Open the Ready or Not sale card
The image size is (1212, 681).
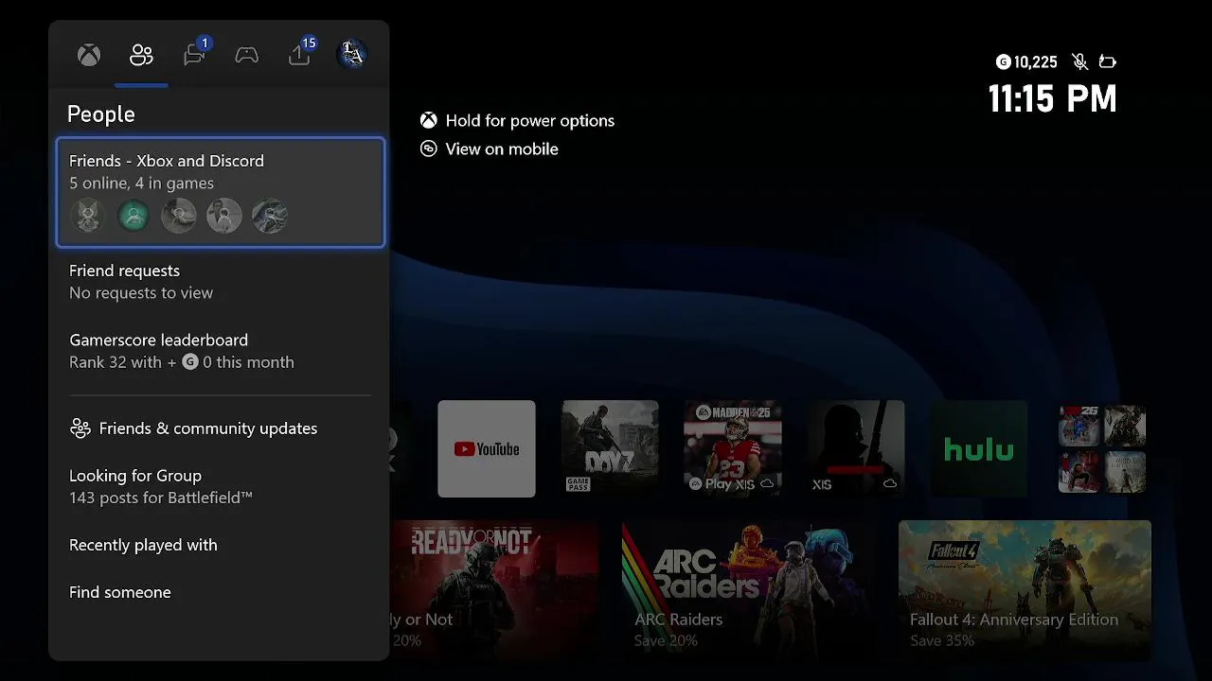pos(494,590)
